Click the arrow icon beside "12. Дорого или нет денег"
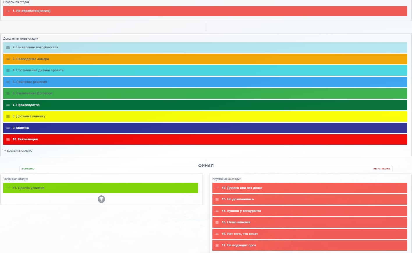Image resolution: width=412 pixels, height=253 pixels. coord(217,188)
